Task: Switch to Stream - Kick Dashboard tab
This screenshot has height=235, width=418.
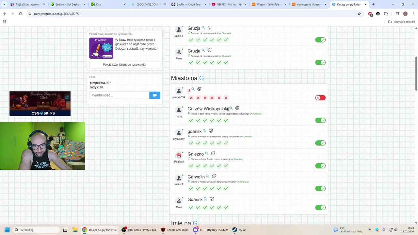Action: point(68,5)
